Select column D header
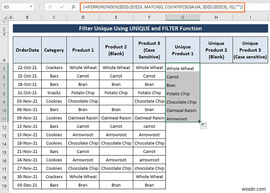The width and height of the screenshot is (270, 193). coord(83,17)
